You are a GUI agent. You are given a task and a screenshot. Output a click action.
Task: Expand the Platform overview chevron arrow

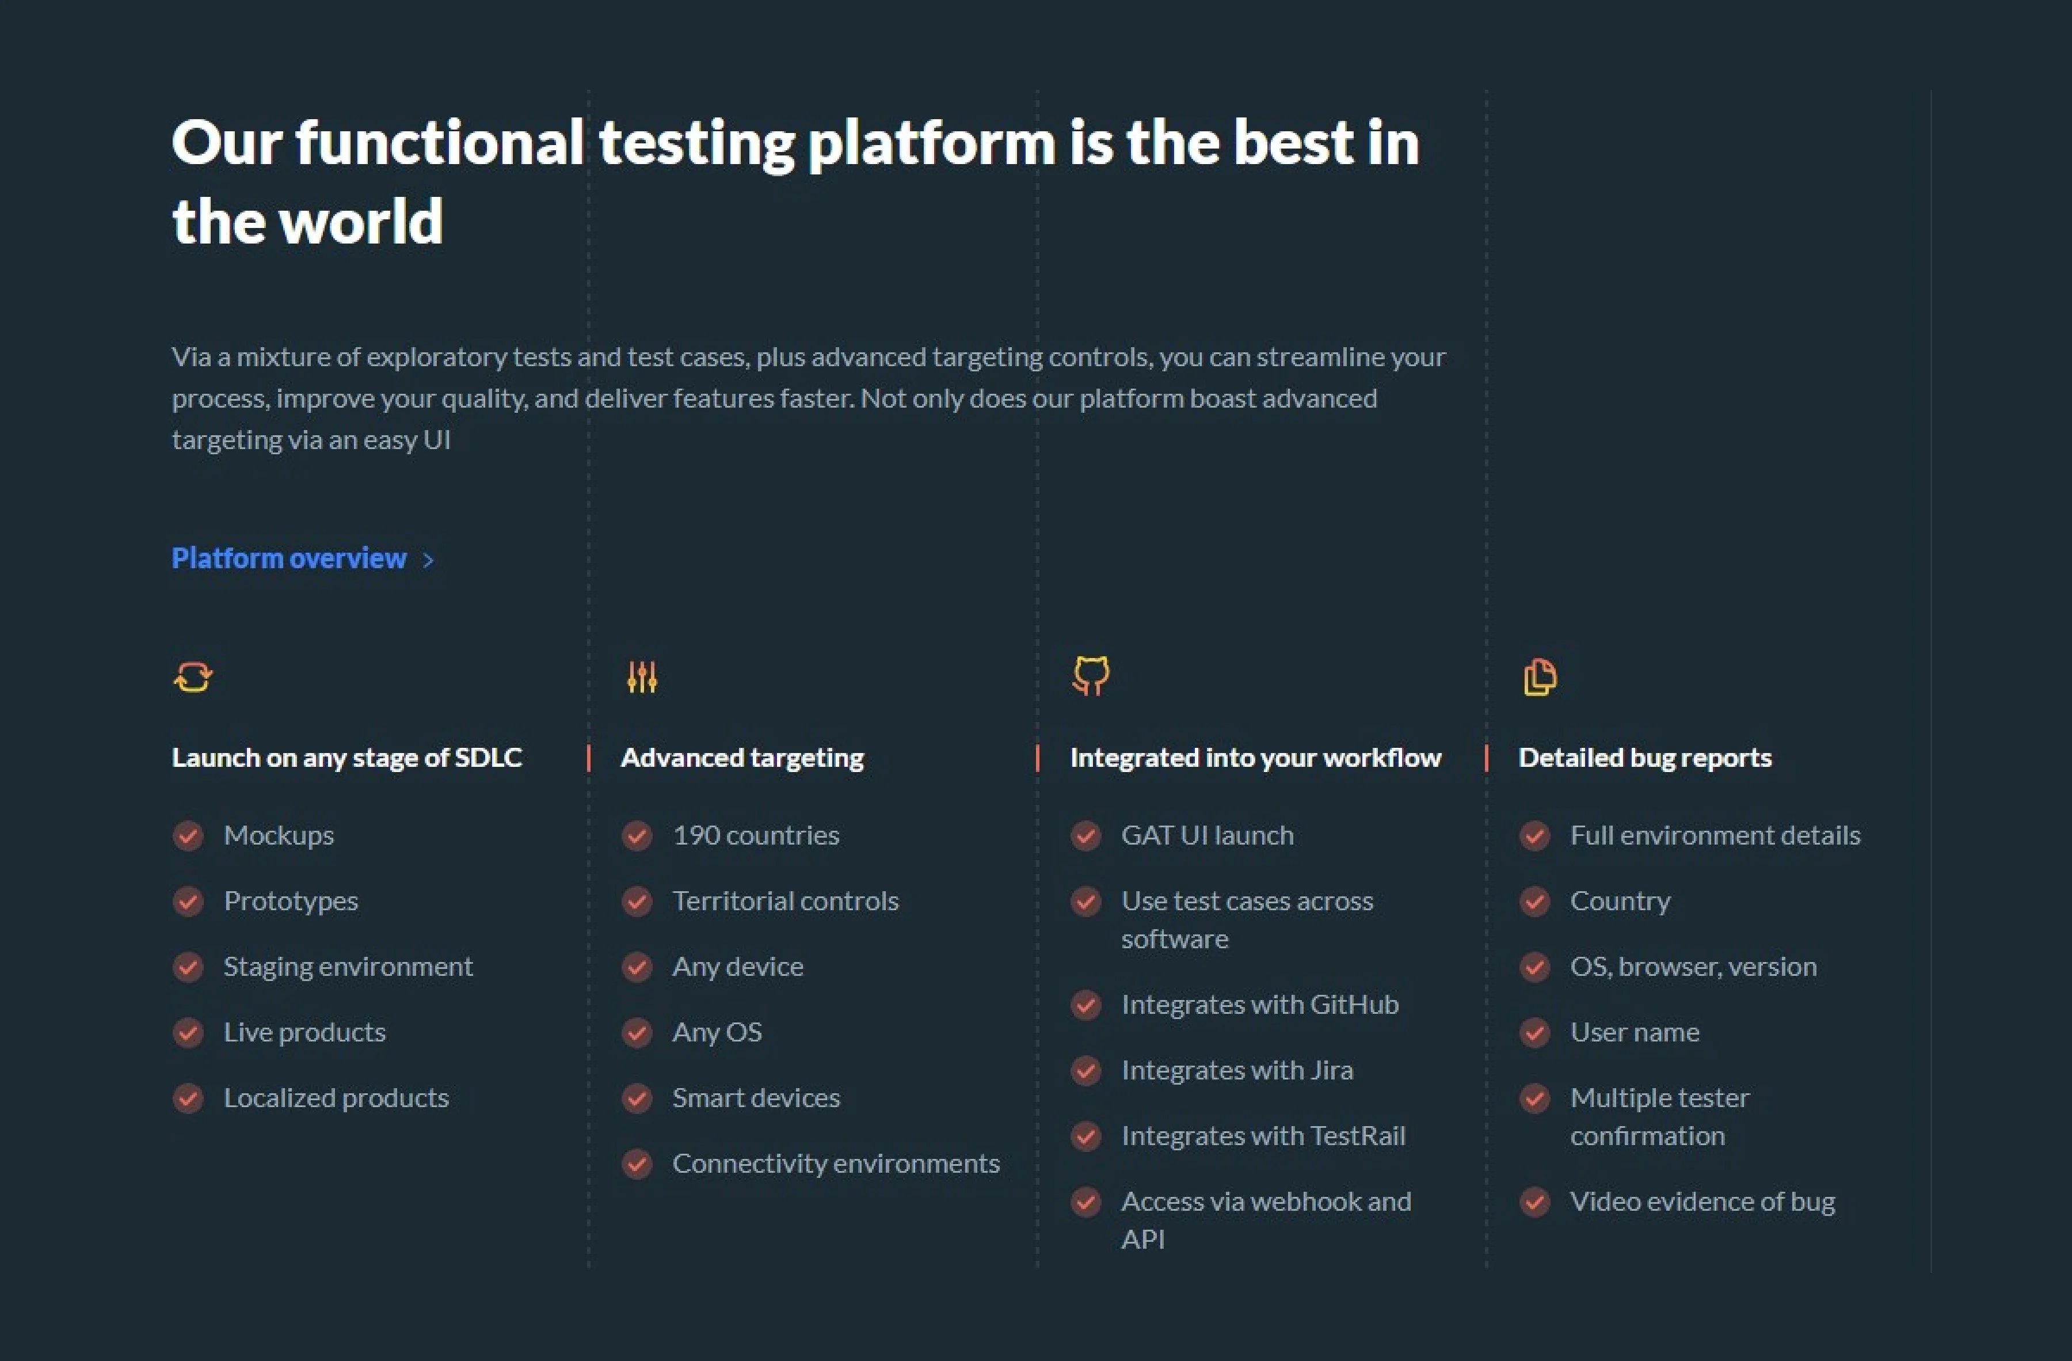(x=428, y=561)
